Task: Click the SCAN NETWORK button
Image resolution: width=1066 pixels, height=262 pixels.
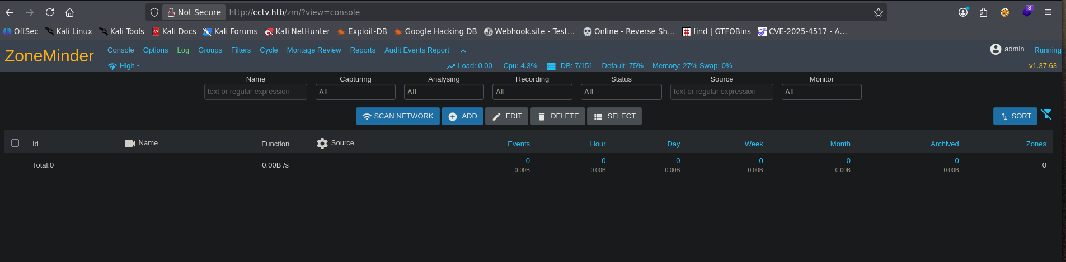Action: [398, 116]
